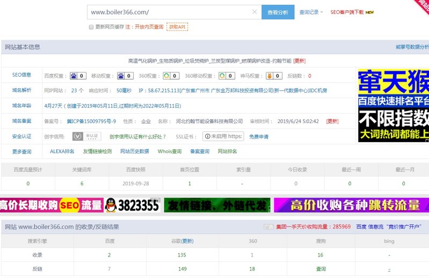
Task: Click the 创宇信用 未认证 badge icon
Action: click(x=86, y=136)
